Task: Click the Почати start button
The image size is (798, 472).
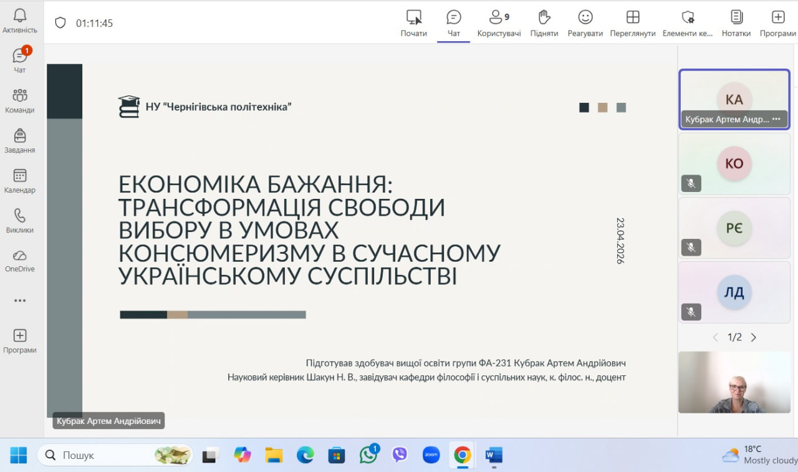Action: coord(413,23)
